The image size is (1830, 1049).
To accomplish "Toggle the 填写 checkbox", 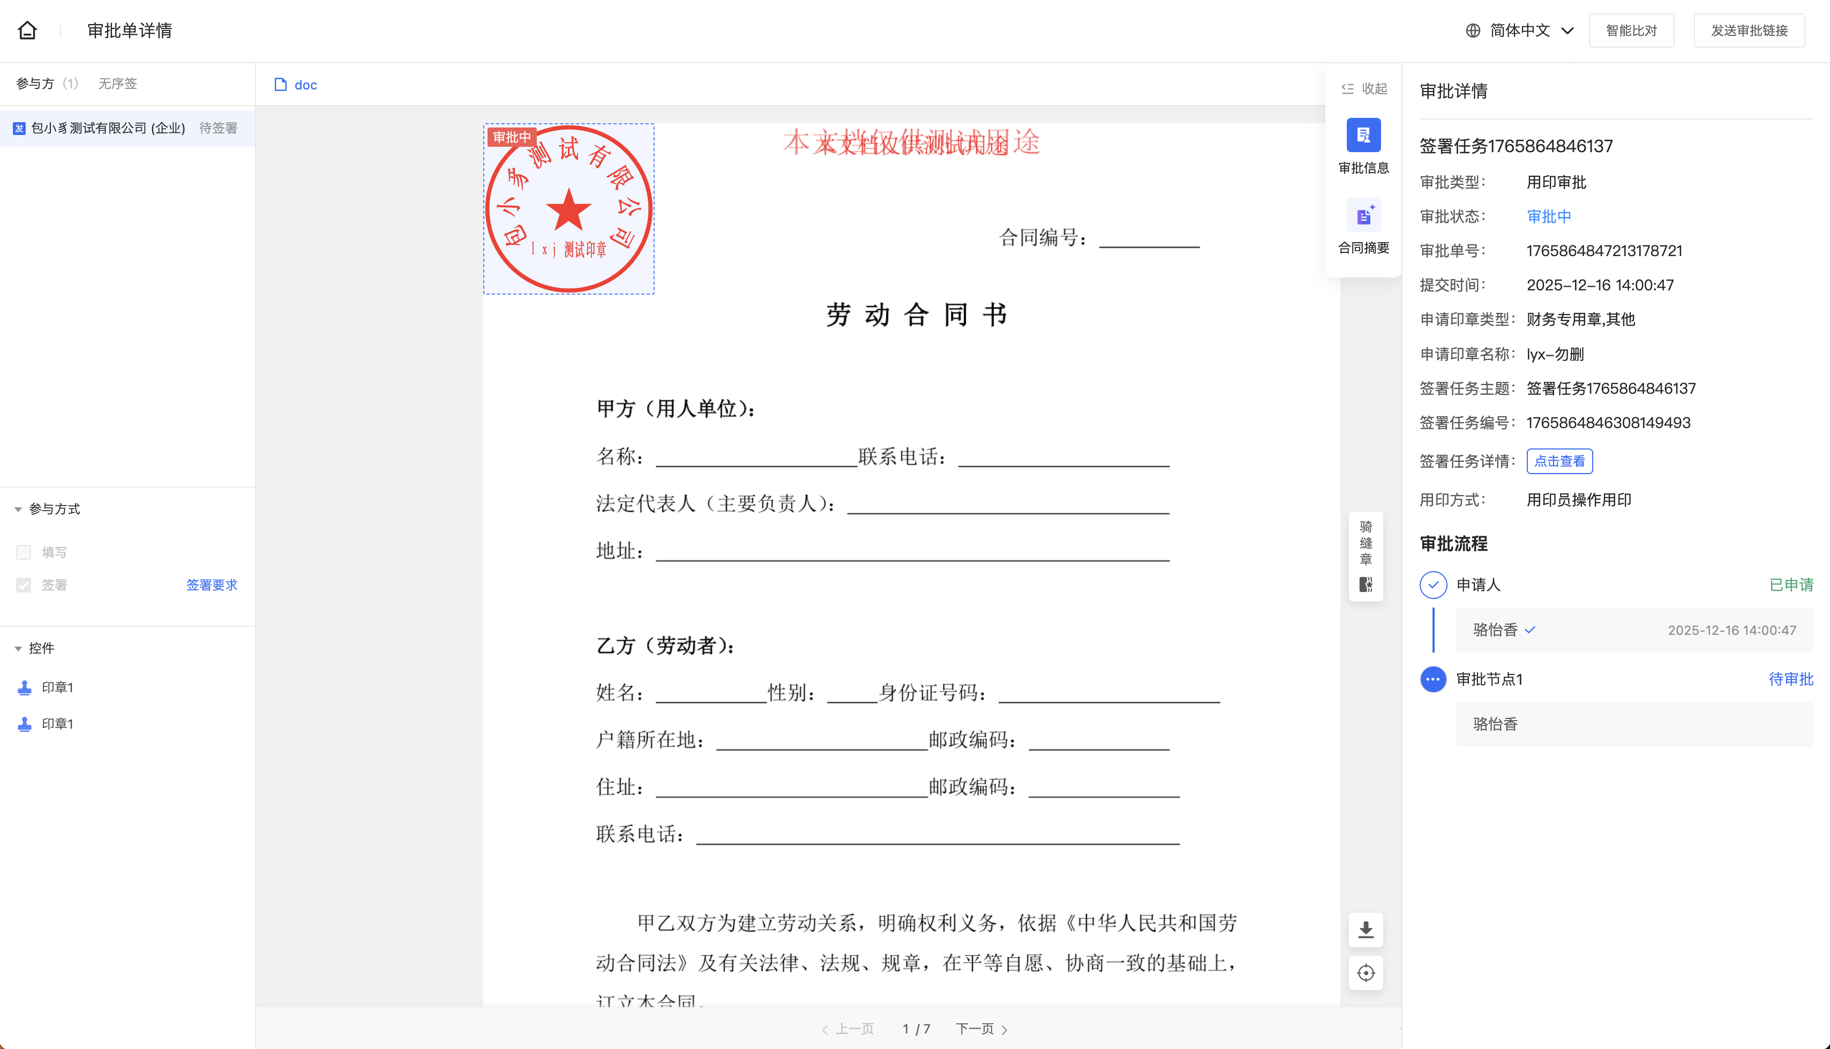I will point(24,552).
